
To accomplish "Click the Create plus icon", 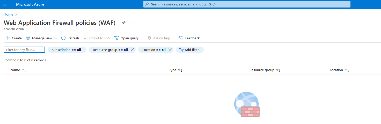I will coord(8,38).
